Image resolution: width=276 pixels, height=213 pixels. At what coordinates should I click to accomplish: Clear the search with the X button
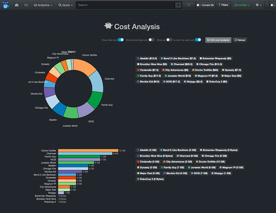click(178, 5)
